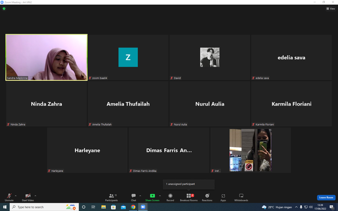Select the Nurul Aulia participant tile
Image resolution: width=338 pixels, height=211 pixels.
pyautogui.click(x=210, y=104)
